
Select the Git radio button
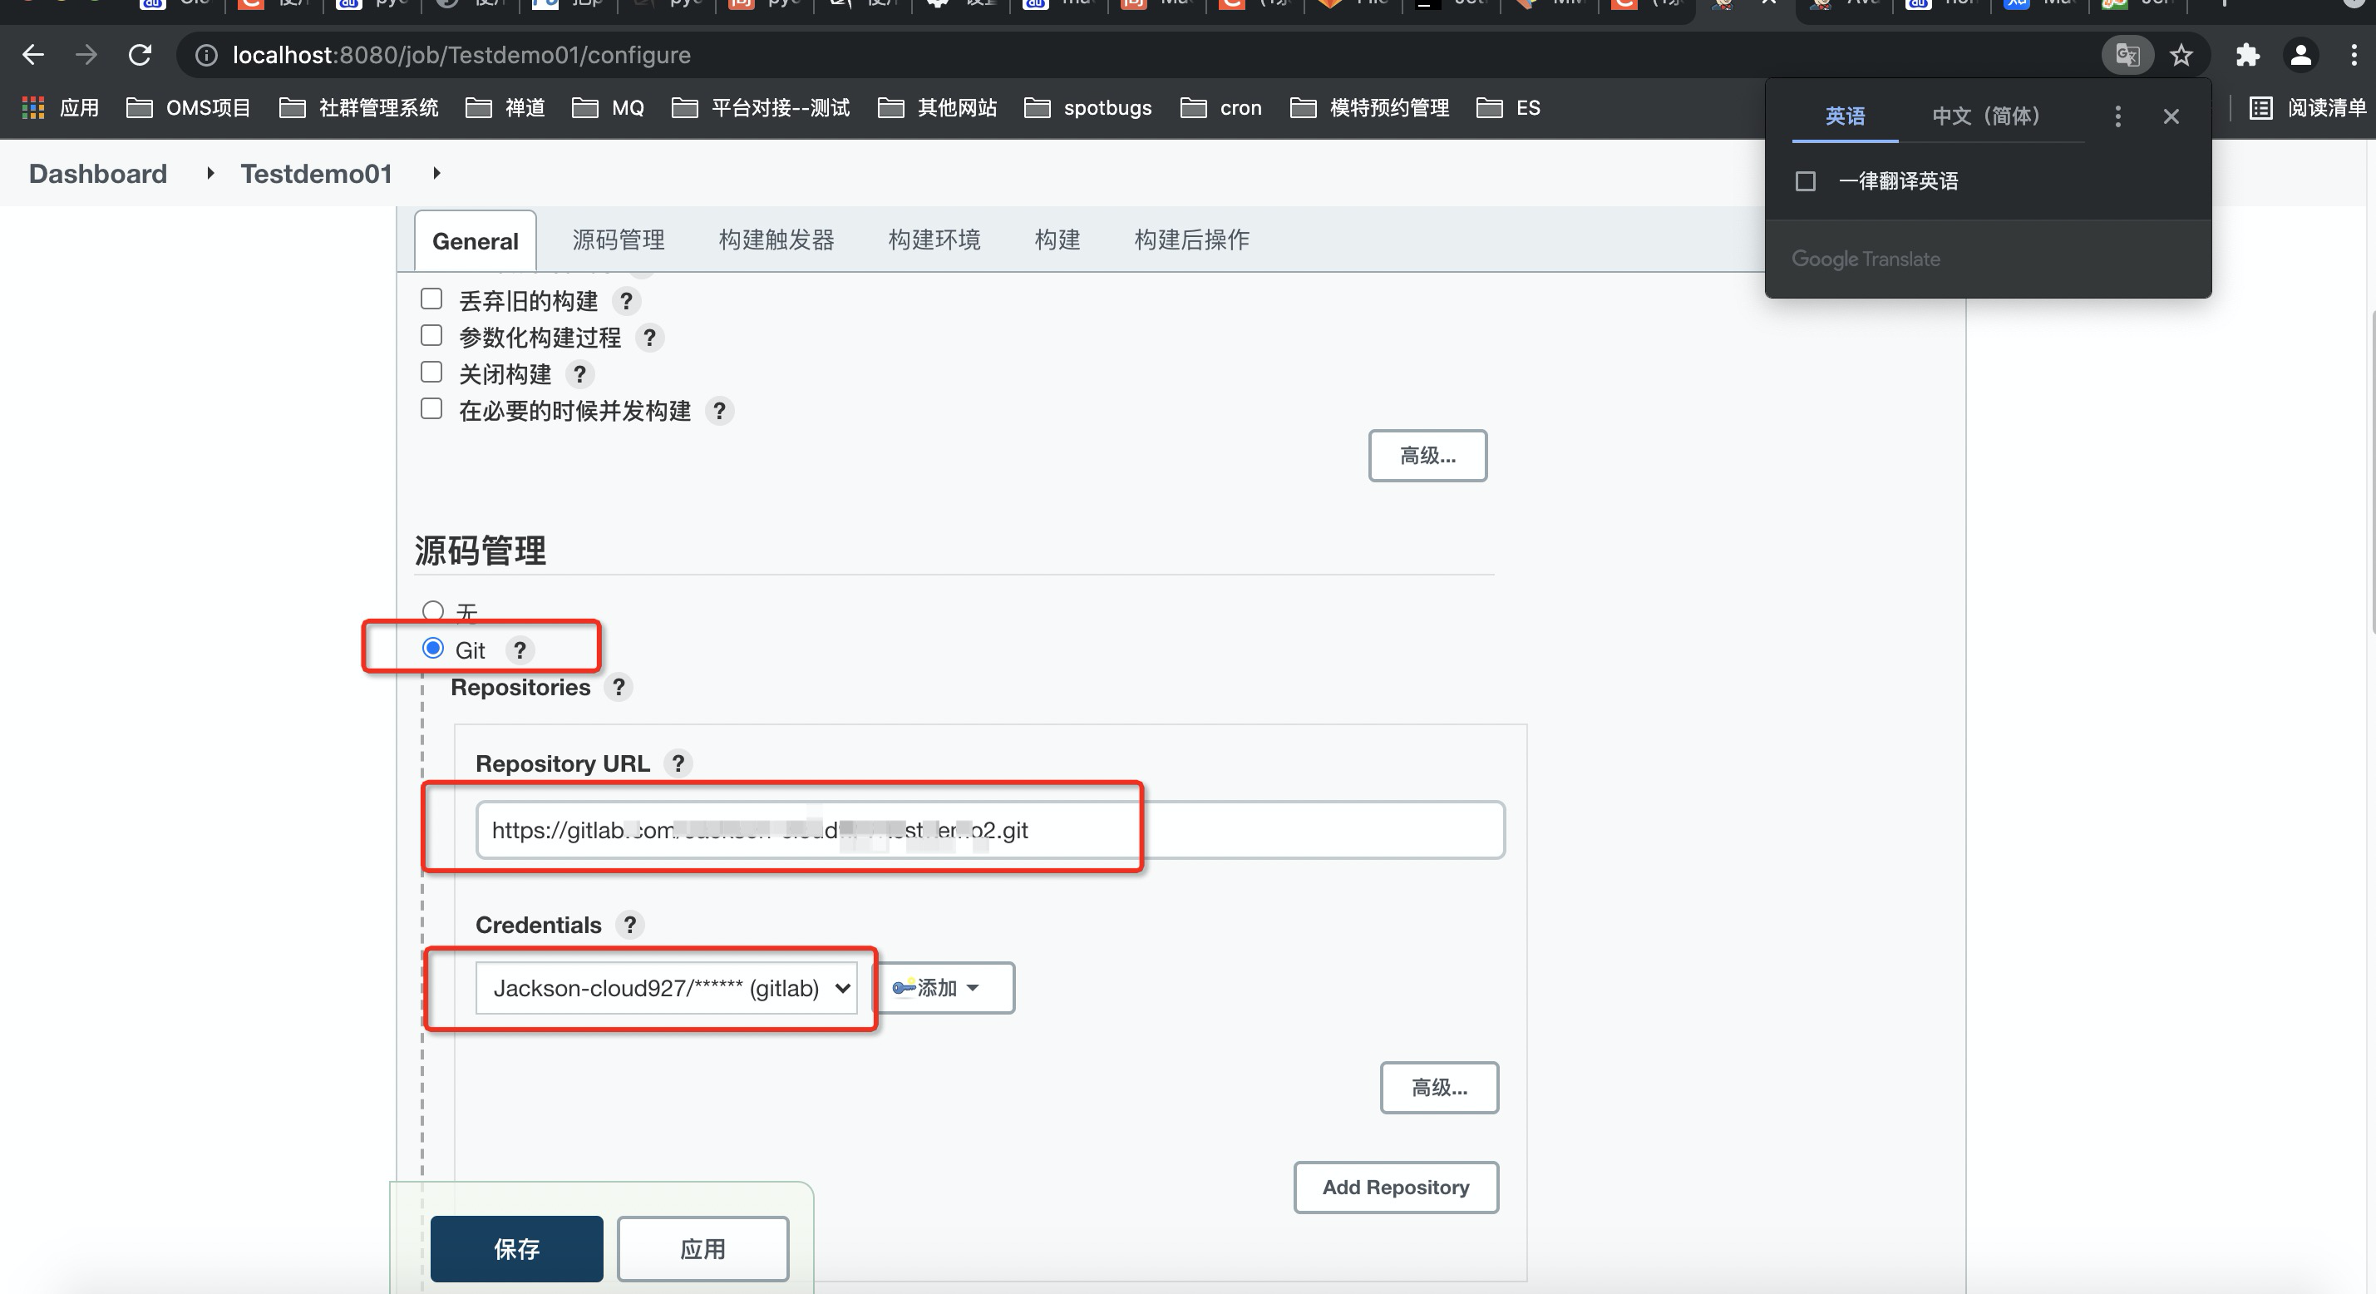point(432,648)
